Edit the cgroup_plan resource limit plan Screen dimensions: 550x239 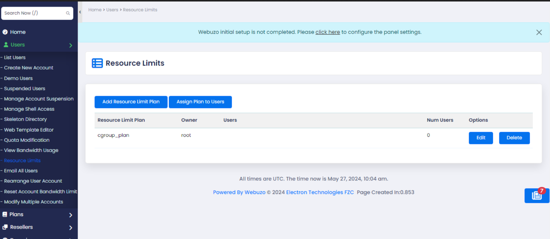click(x=480, y=138)
